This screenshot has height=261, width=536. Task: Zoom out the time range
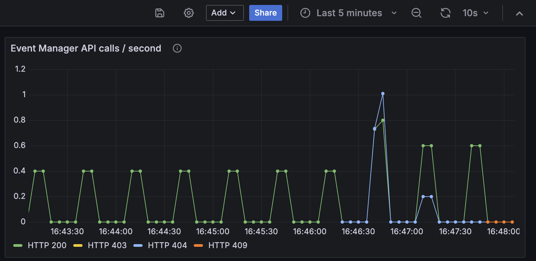(417, 13)
